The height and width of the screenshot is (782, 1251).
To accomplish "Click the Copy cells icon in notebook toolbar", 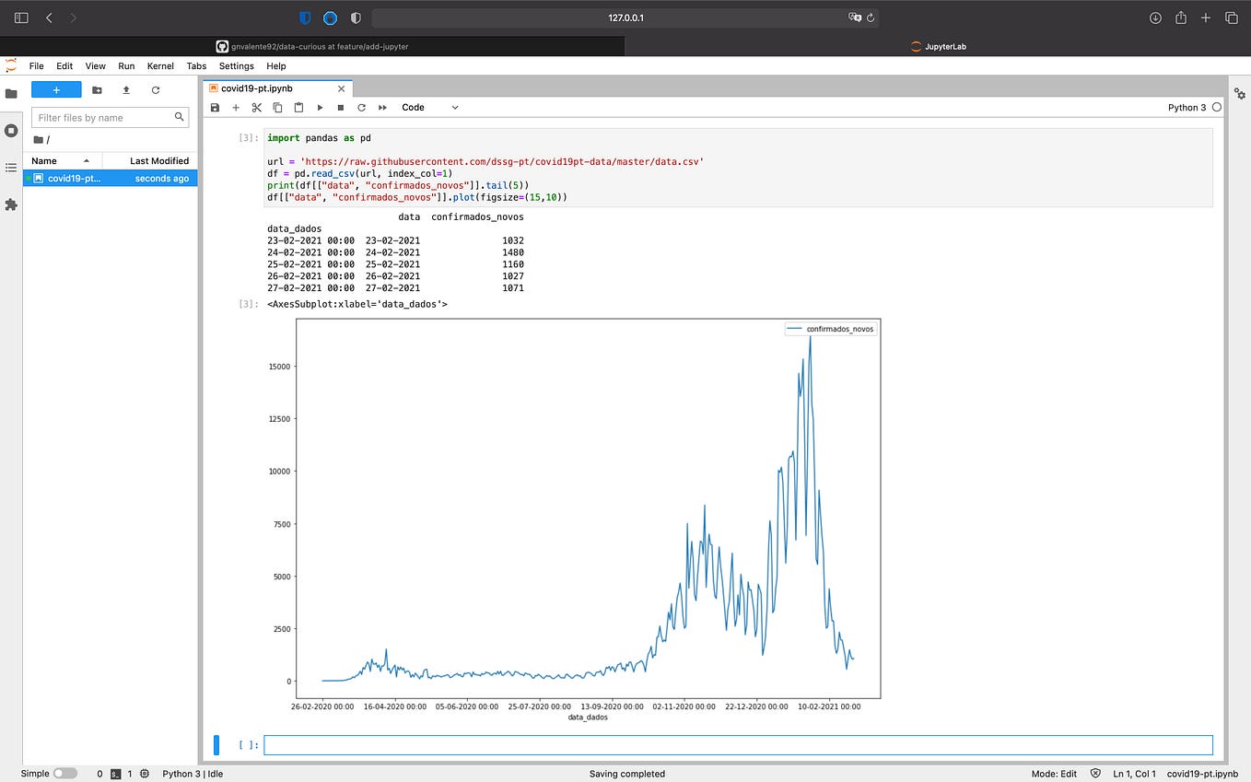I will pos(277,107).
